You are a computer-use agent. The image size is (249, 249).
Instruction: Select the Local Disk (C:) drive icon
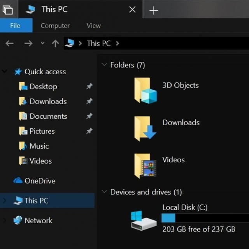[x=144, y=221]
